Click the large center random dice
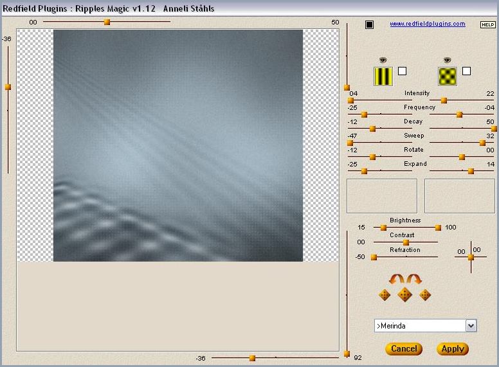The width and height of the screenshot is (499, 367). click(404, 295)
